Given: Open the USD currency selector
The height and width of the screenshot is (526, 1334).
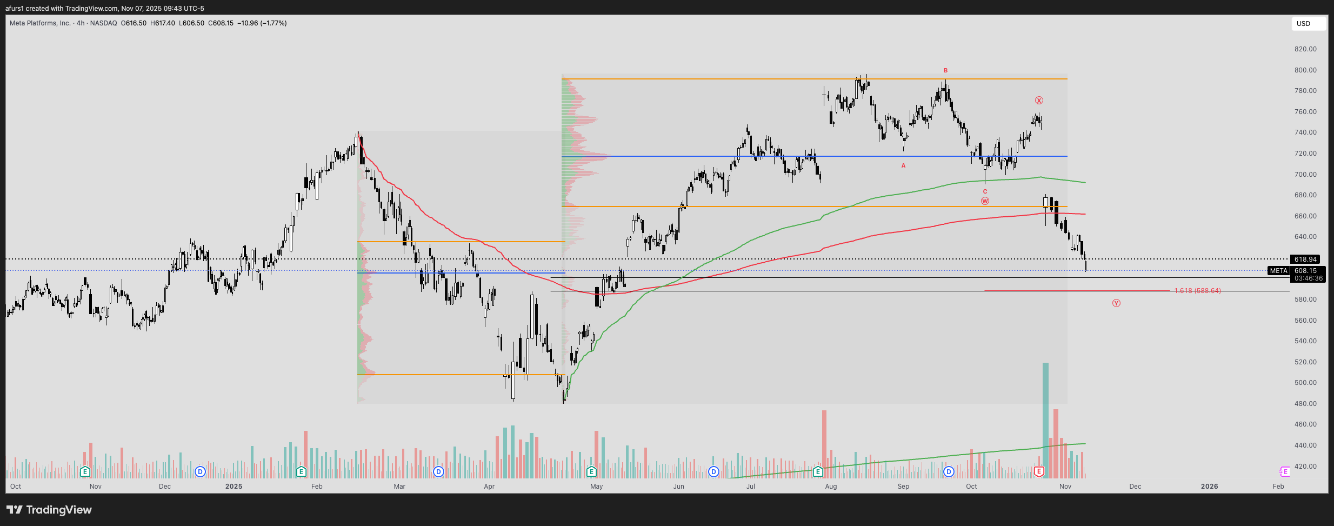Looking at the screenshot, I should [x=1309, y=24].
